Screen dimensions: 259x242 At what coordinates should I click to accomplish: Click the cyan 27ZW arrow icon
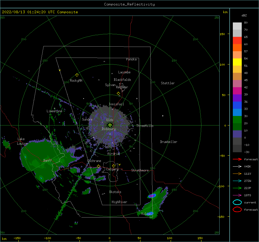(237, 181)
